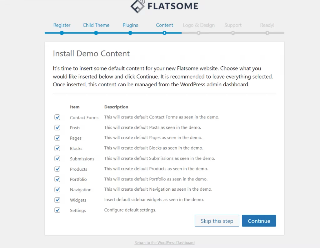Click the Continue button
This screenshot has width=320, height=248.
pos(259,221)
